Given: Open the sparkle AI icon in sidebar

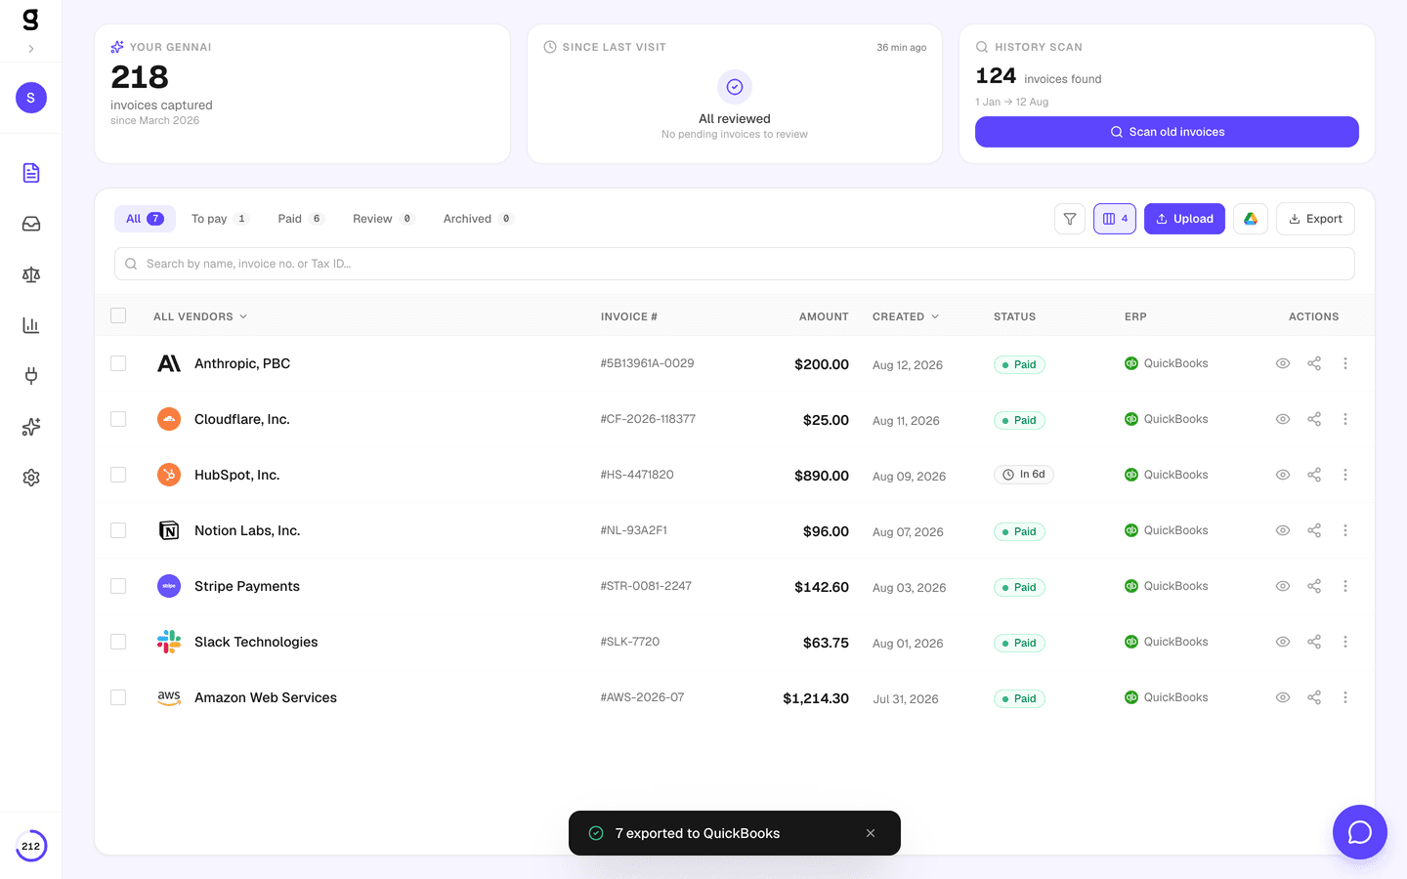Looking at the screenshot, I should (x=31, y=427).
